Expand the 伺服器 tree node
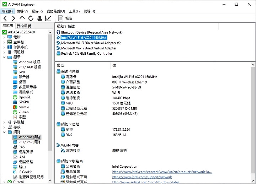This screenshot has height=184, width=256. click(x=4, y=52)
